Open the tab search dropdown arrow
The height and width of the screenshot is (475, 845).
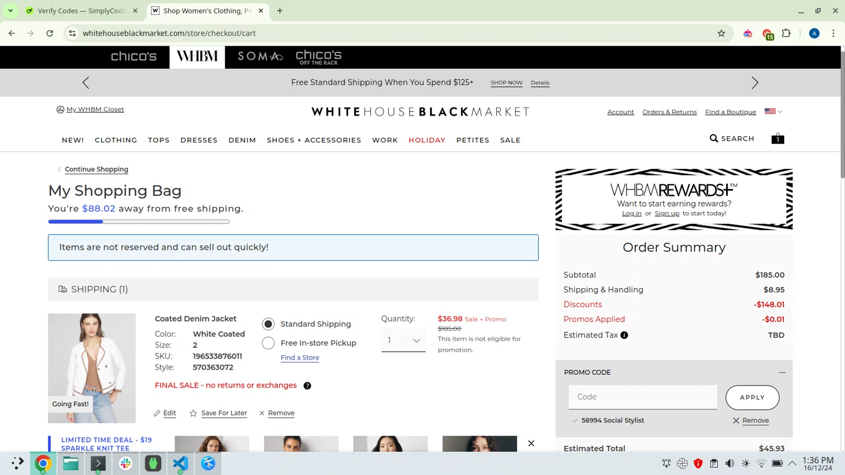10,11
